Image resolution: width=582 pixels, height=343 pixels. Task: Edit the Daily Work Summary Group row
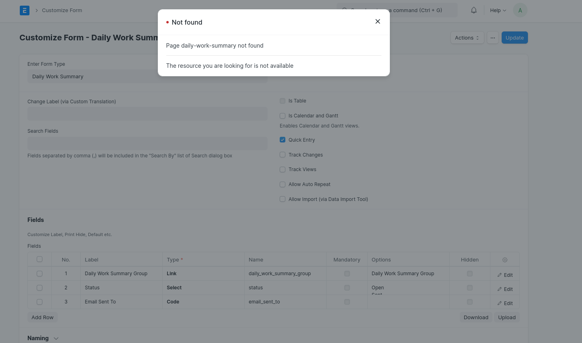point(505,275)
